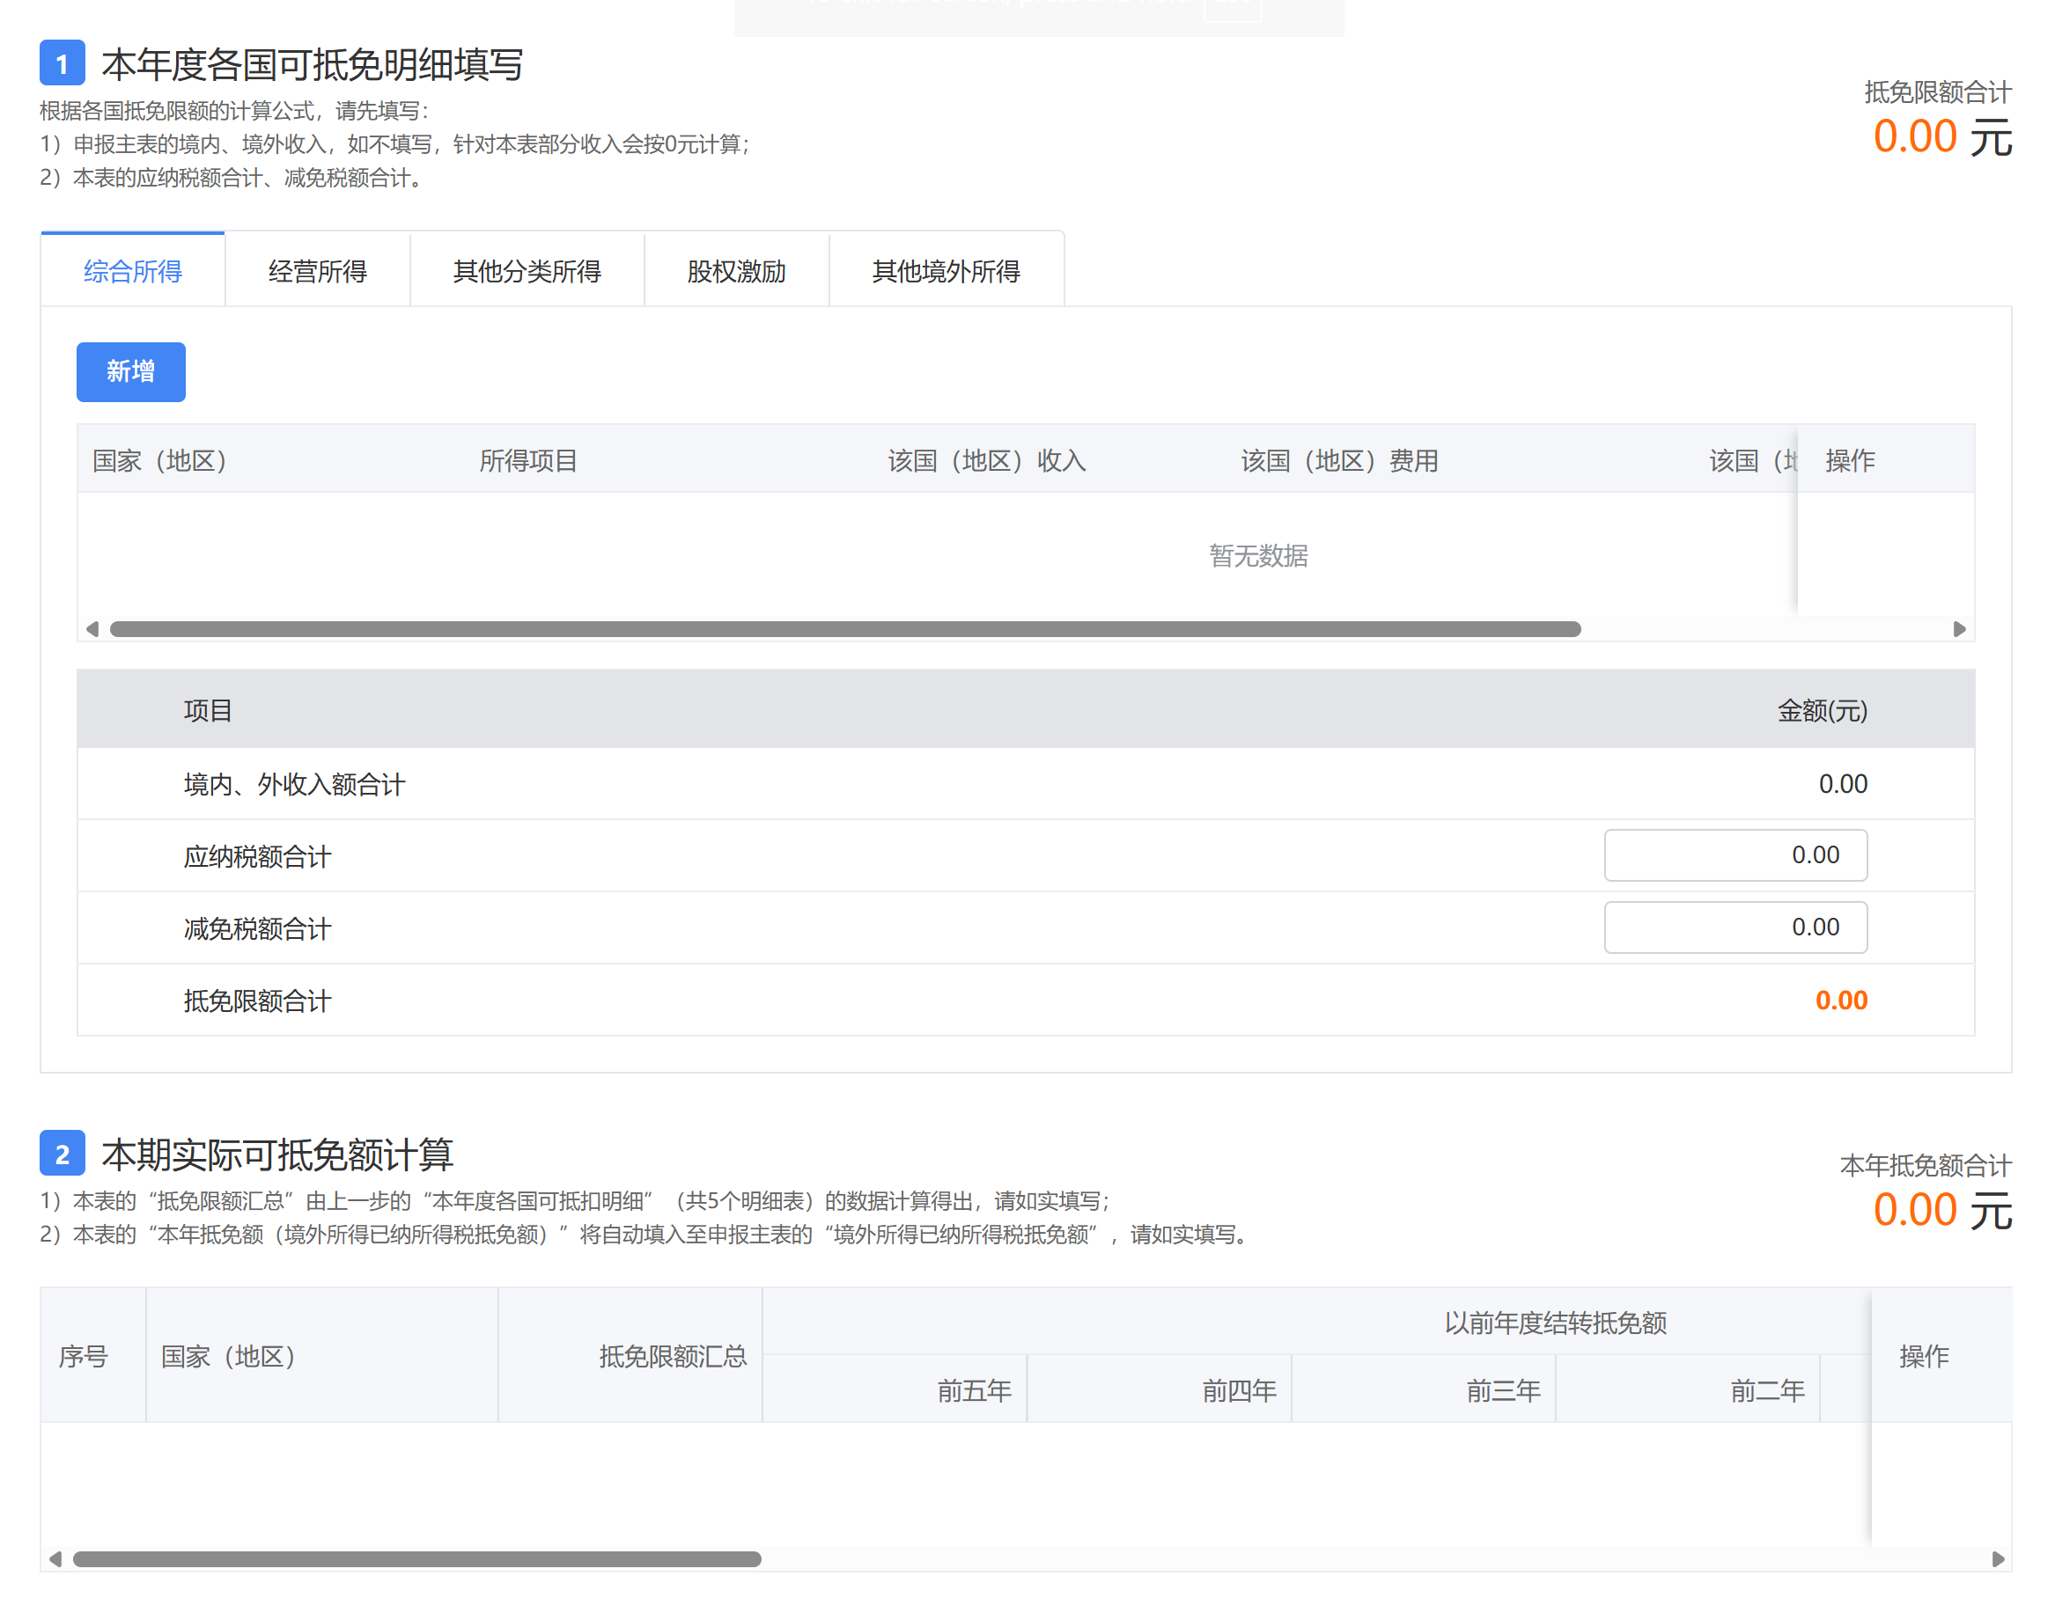Click the 减免税额合计 amount input field
This screenshot has width=2055, height=1598.
tap(1735, 927)
